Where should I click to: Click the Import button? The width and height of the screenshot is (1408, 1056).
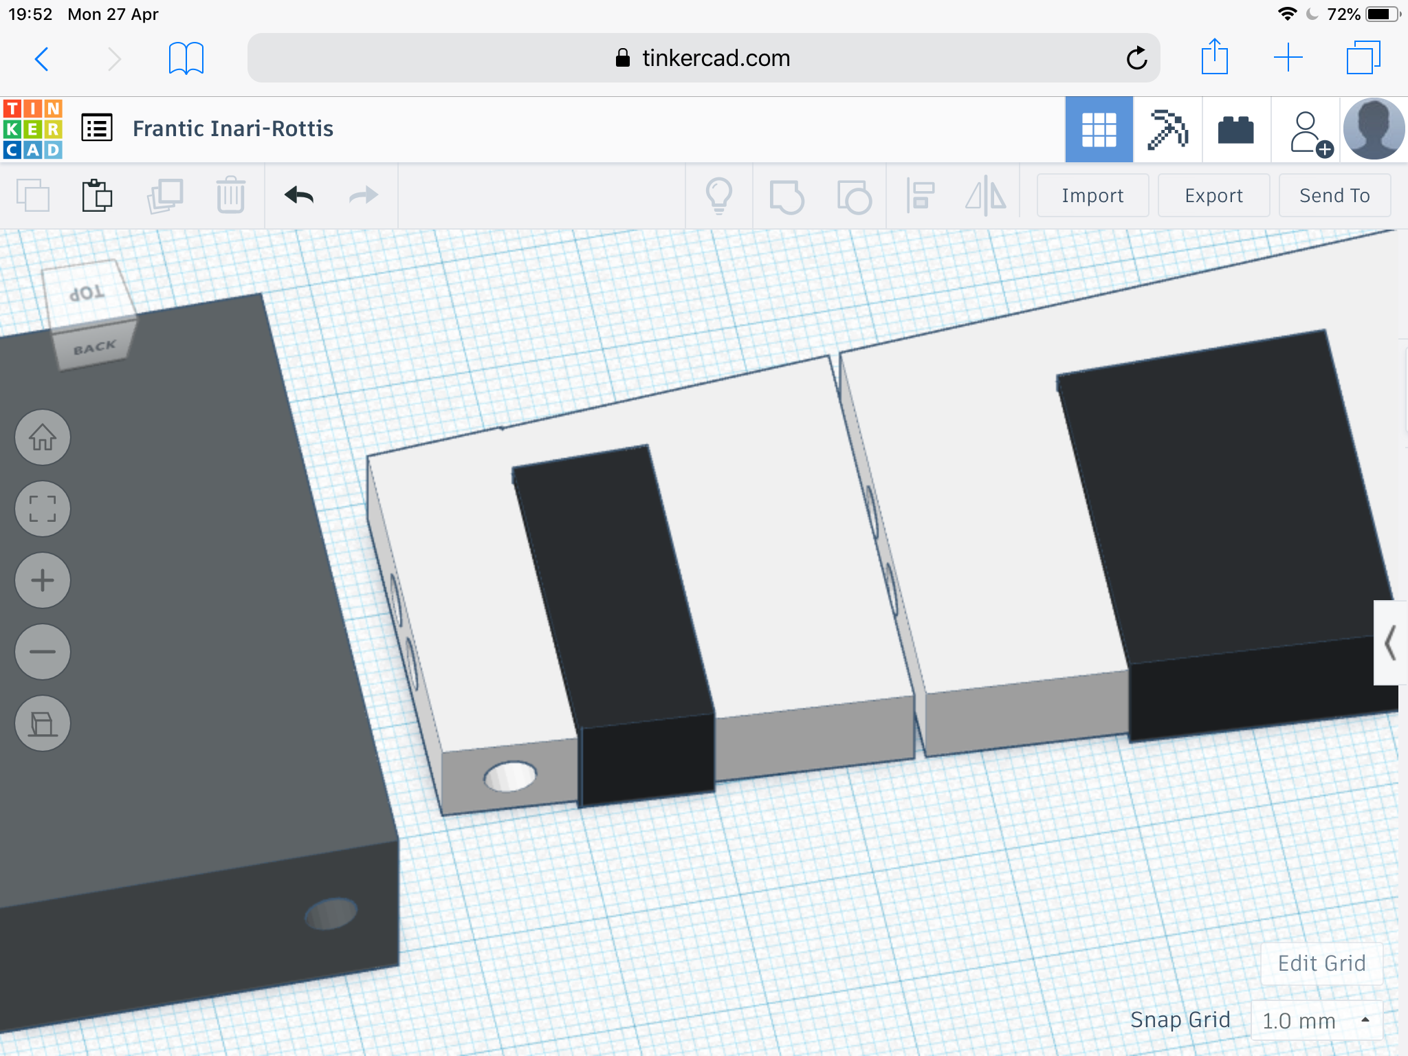(1092, 196)
